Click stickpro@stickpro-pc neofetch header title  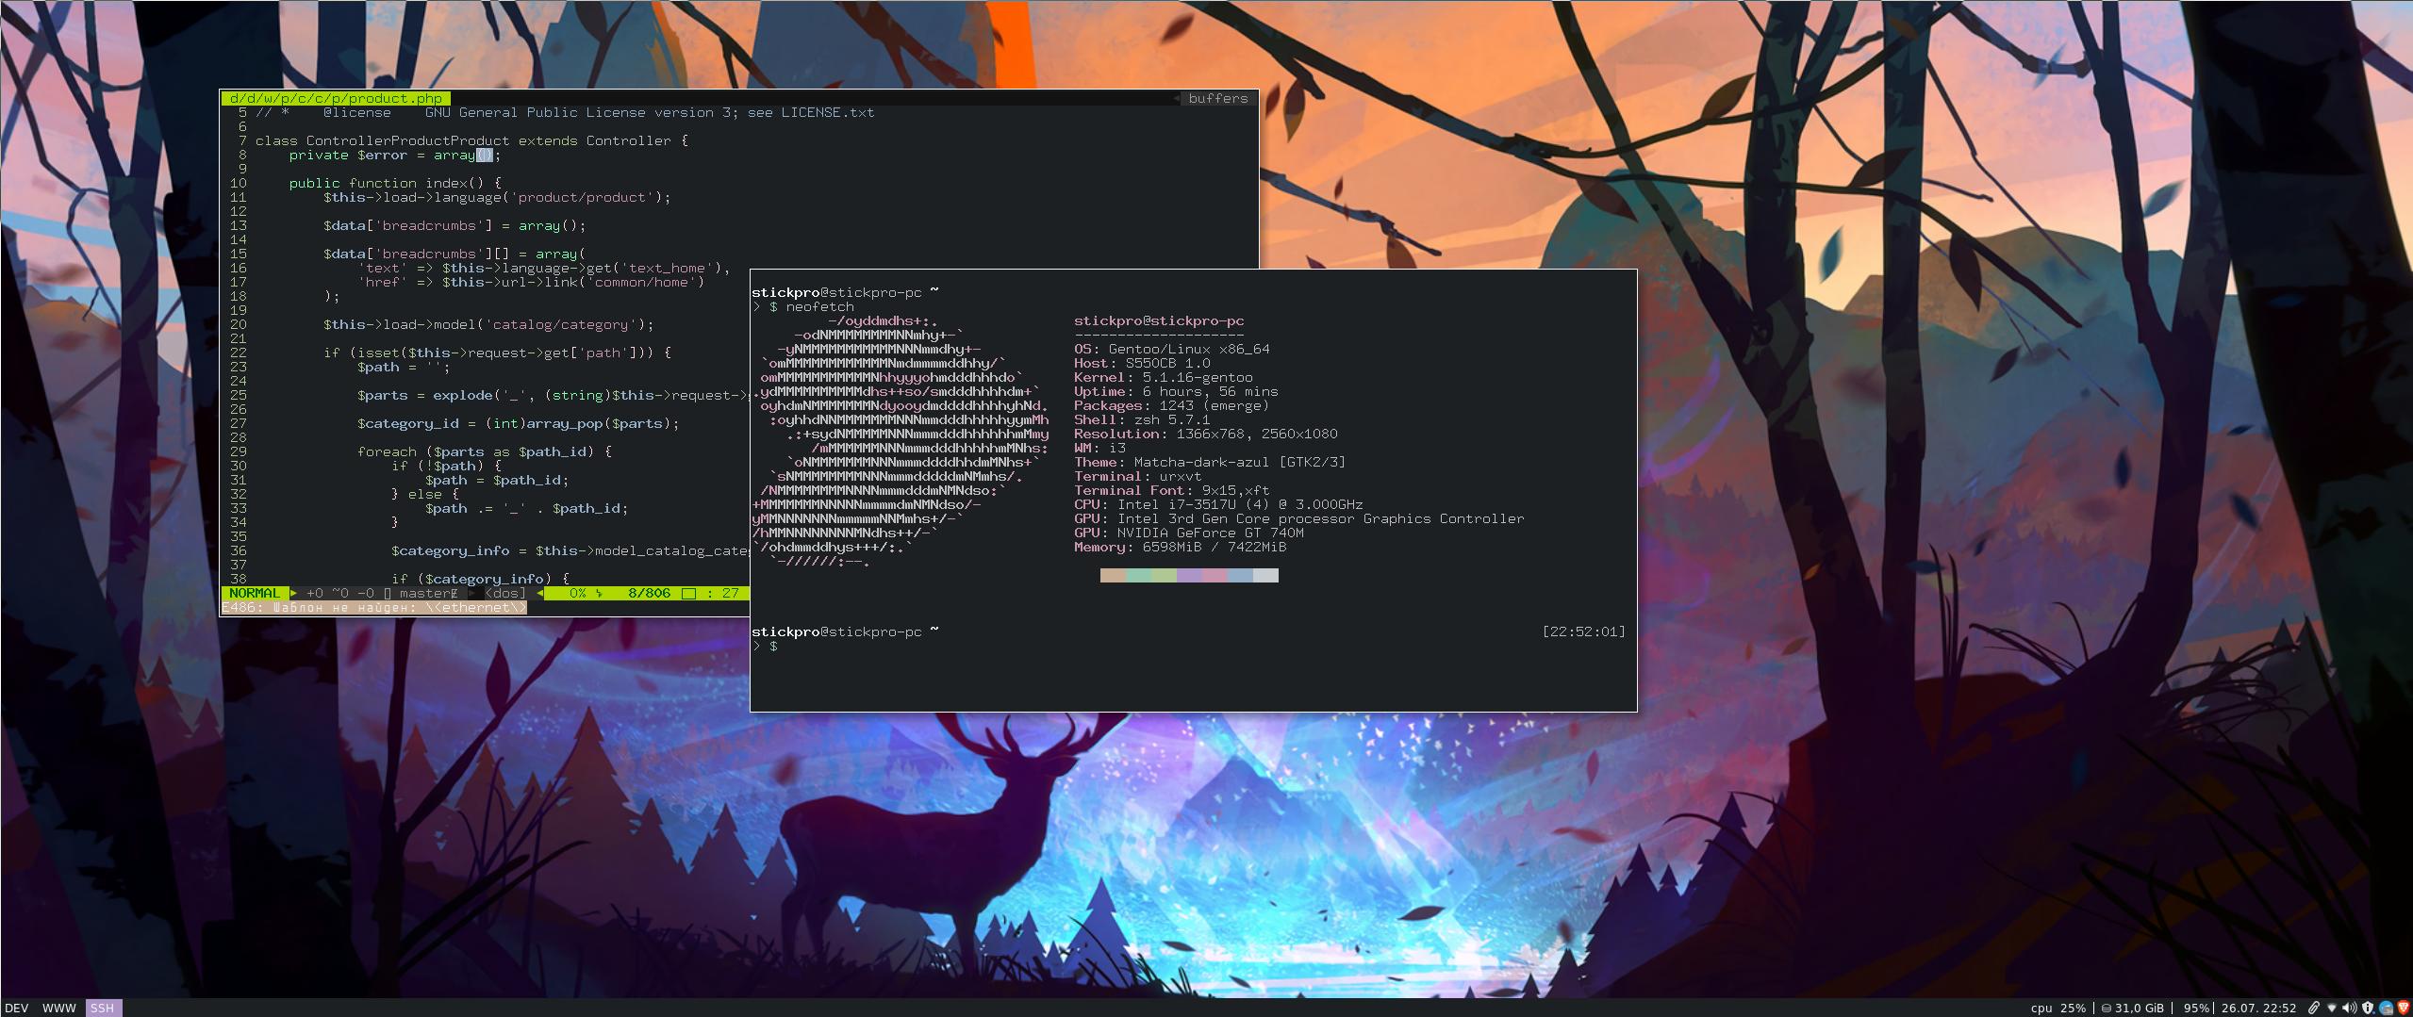[x=1159, y=320]
